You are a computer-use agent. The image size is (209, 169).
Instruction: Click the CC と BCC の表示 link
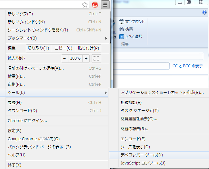(188, 66)
